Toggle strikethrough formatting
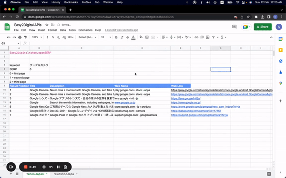 point(127,37)
